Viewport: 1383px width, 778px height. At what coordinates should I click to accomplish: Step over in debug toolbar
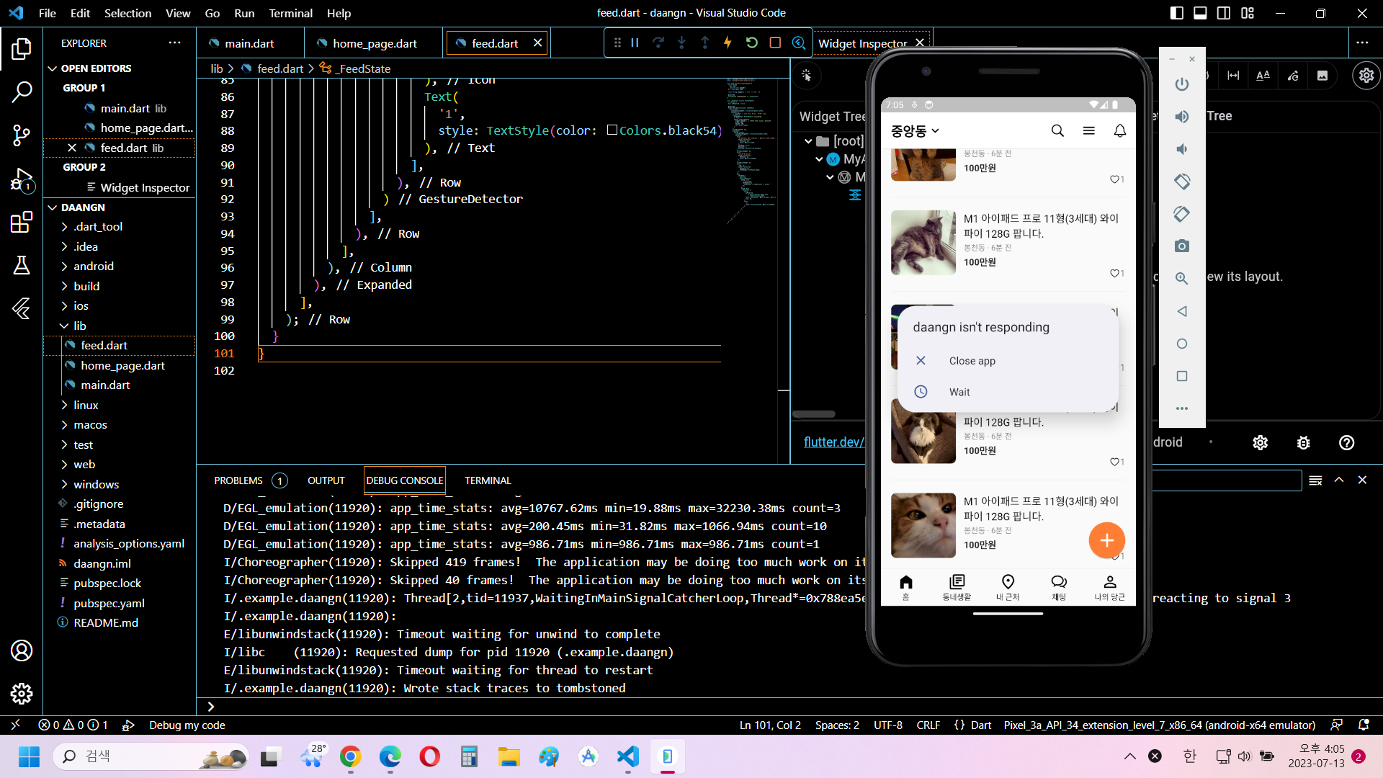(x=658, y=43)
